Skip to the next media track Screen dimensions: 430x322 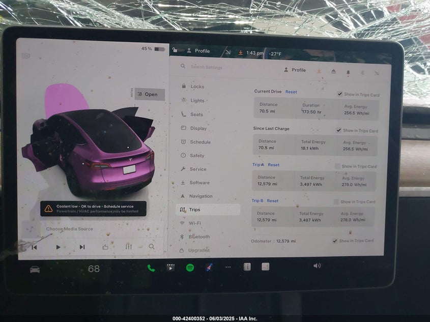[82, 247]
